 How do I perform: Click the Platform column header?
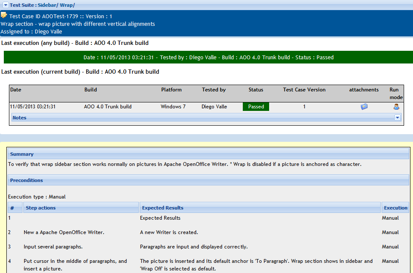171,90
